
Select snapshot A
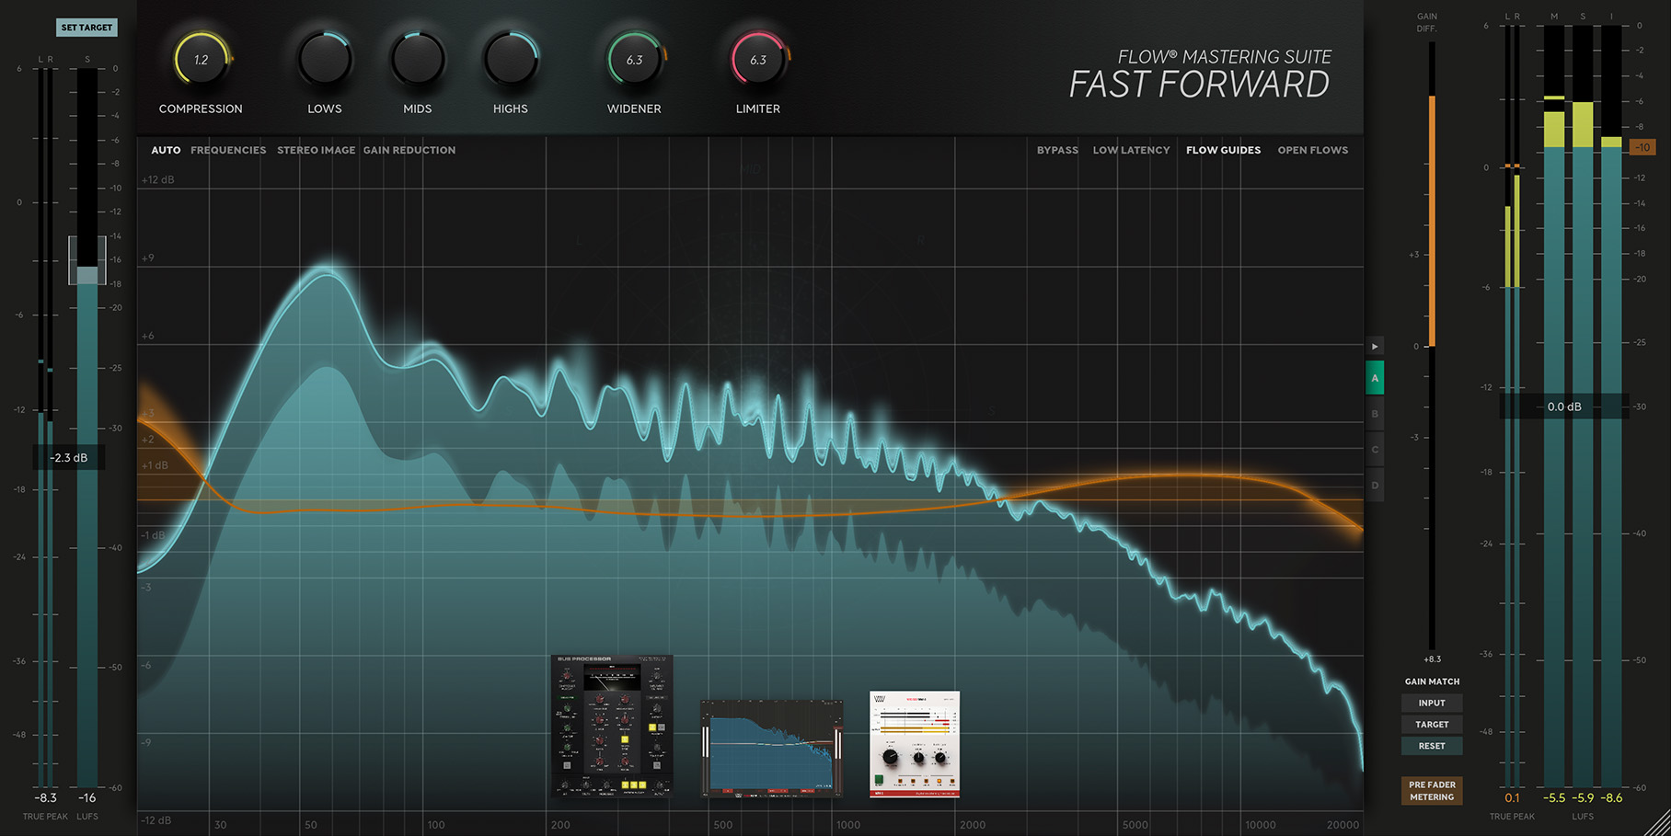[1375, 378]
